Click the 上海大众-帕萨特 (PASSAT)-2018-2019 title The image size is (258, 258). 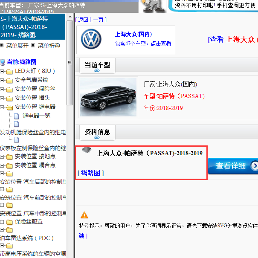pyautogui.click(x=150, y=153)
